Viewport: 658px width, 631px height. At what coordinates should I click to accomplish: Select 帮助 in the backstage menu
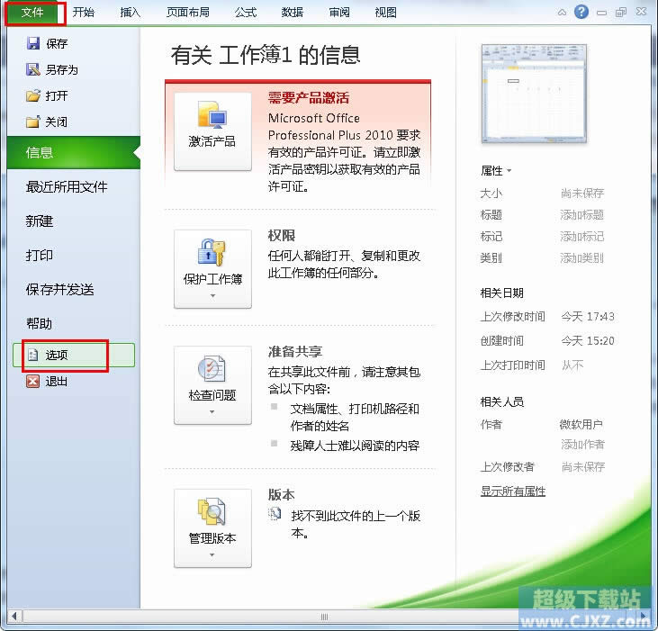click(40, 323)
